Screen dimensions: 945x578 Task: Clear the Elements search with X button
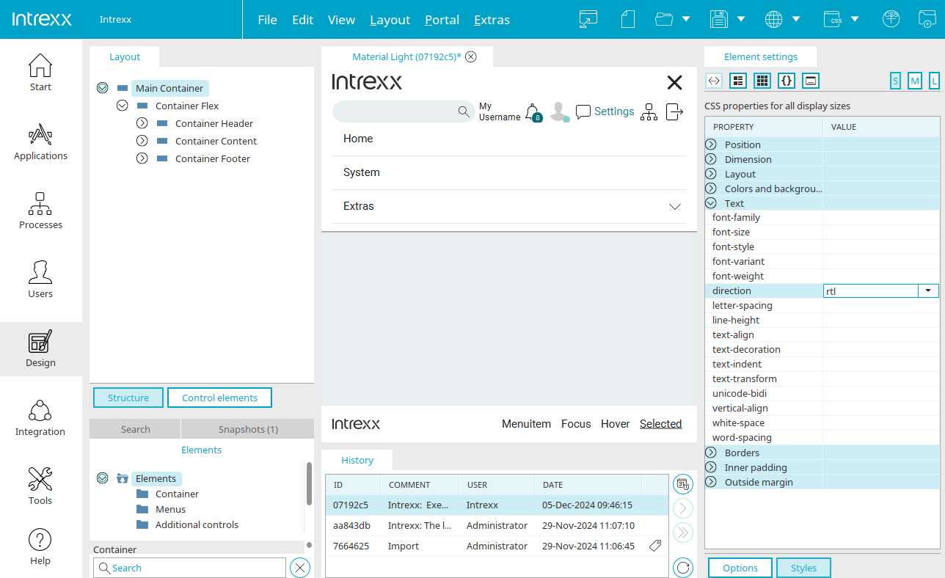point(300,568)
